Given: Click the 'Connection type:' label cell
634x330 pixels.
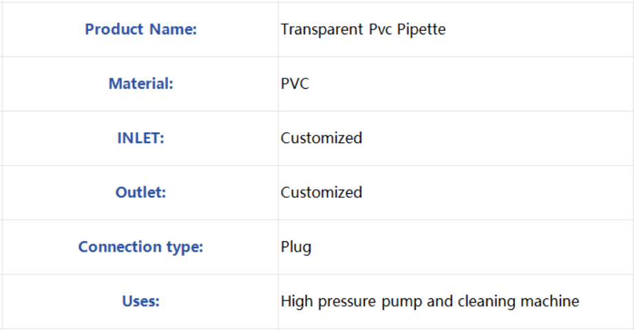Looking at the screenshot, I should coord(140,247).
